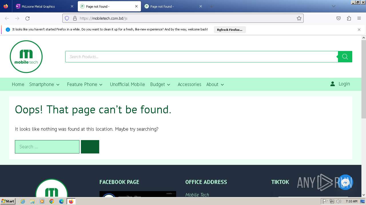Focus the Search Products field
366x205 pixels.
click(x=202, y=57)
